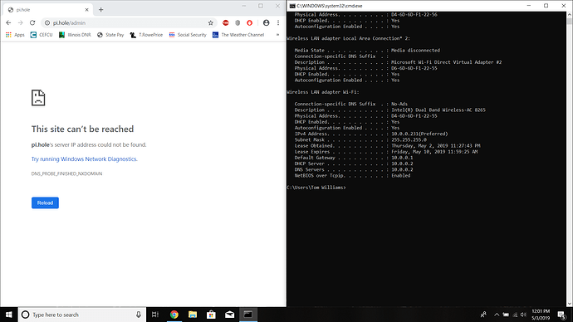The width and height of the screenshot is (573, 322).
Task: Open T.RowePrice bookmark
Action: click(x=146, y=35)
